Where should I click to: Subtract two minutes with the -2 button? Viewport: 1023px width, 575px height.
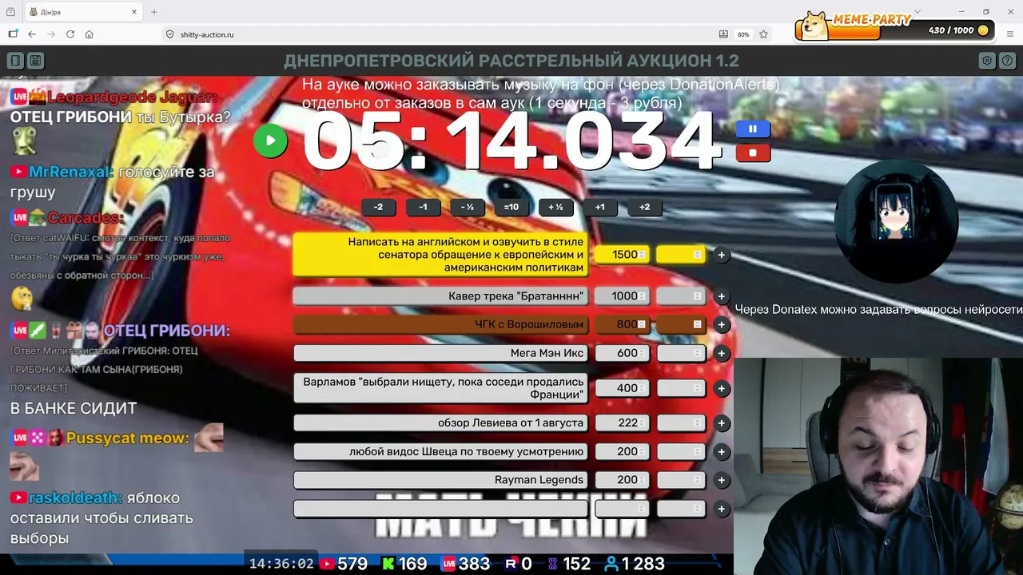pos(378,207)
